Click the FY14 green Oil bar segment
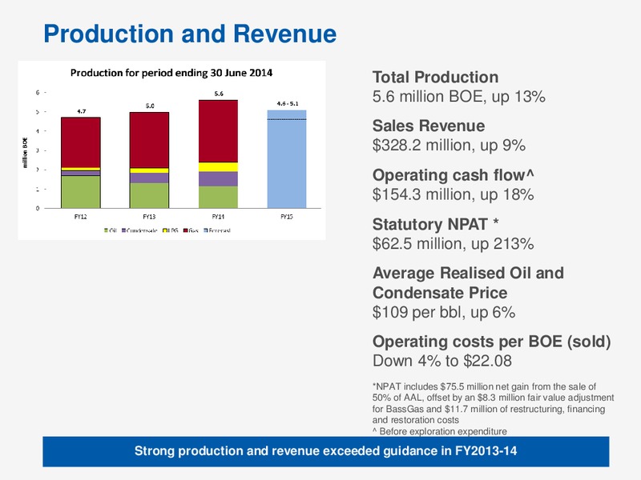Viewport: 641px width, 480px height. point(218,197)
